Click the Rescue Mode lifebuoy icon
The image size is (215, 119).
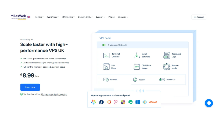pyautogui.click(x=167, y=67)
